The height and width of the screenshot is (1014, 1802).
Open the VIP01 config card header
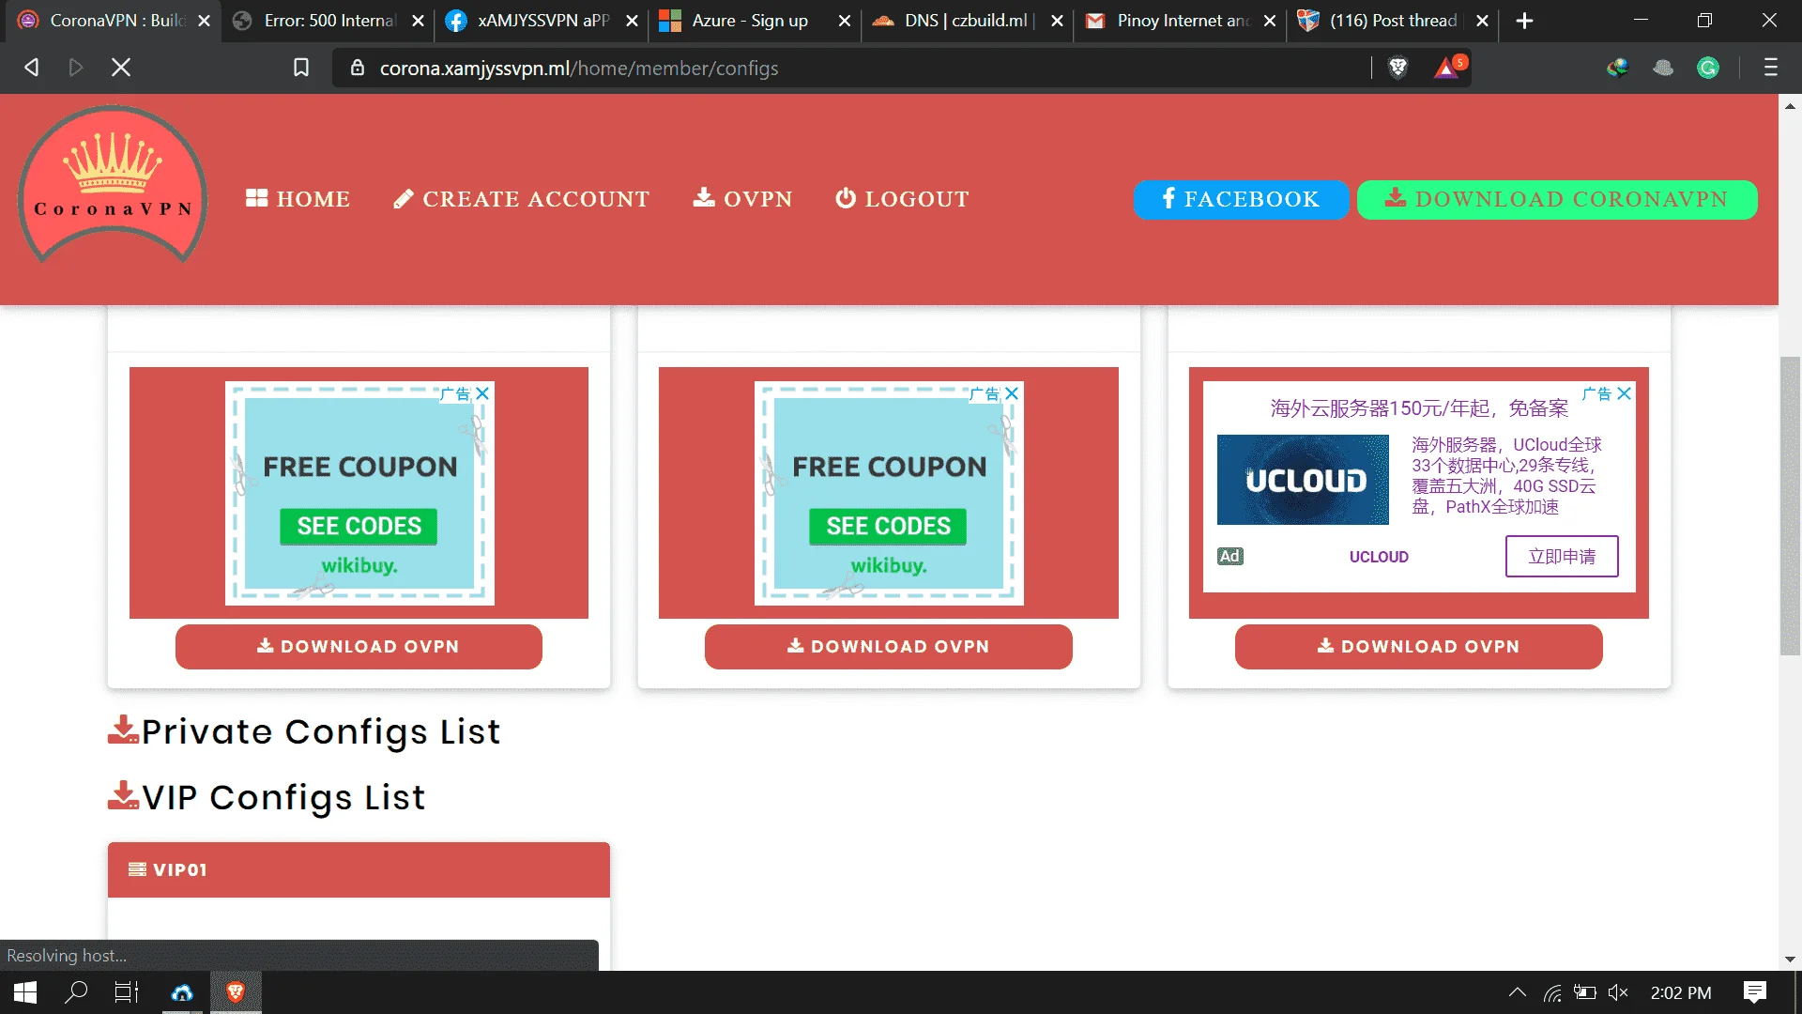click(359, 869)
